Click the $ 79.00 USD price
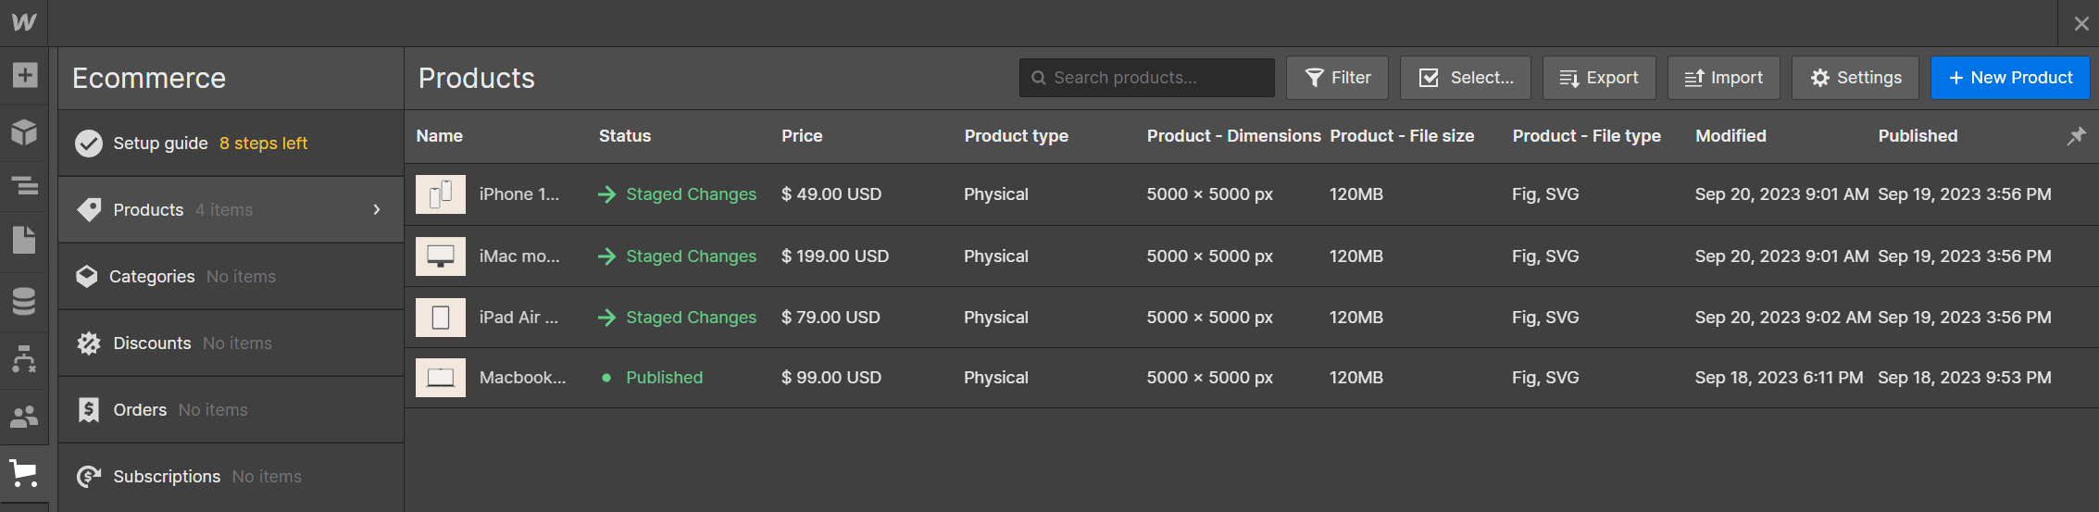This screenshot has height=512, width=2099. pos(831,318)
